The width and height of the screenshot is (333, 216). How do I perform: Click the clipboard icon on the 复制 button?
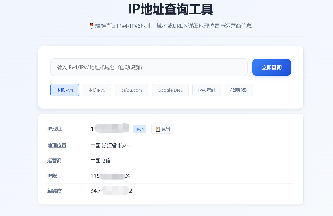pos(158,129)
